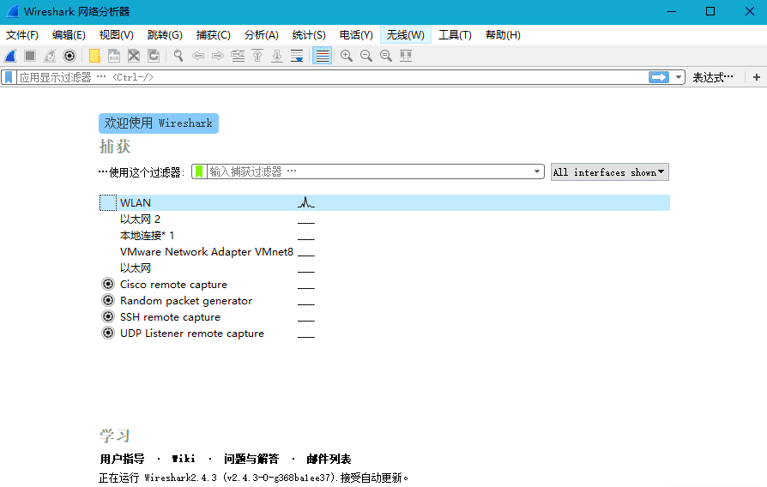The height and width of the screenshot is (487, 767).
Task: Open the 捕获(C) menu
Action: [214, 35]
